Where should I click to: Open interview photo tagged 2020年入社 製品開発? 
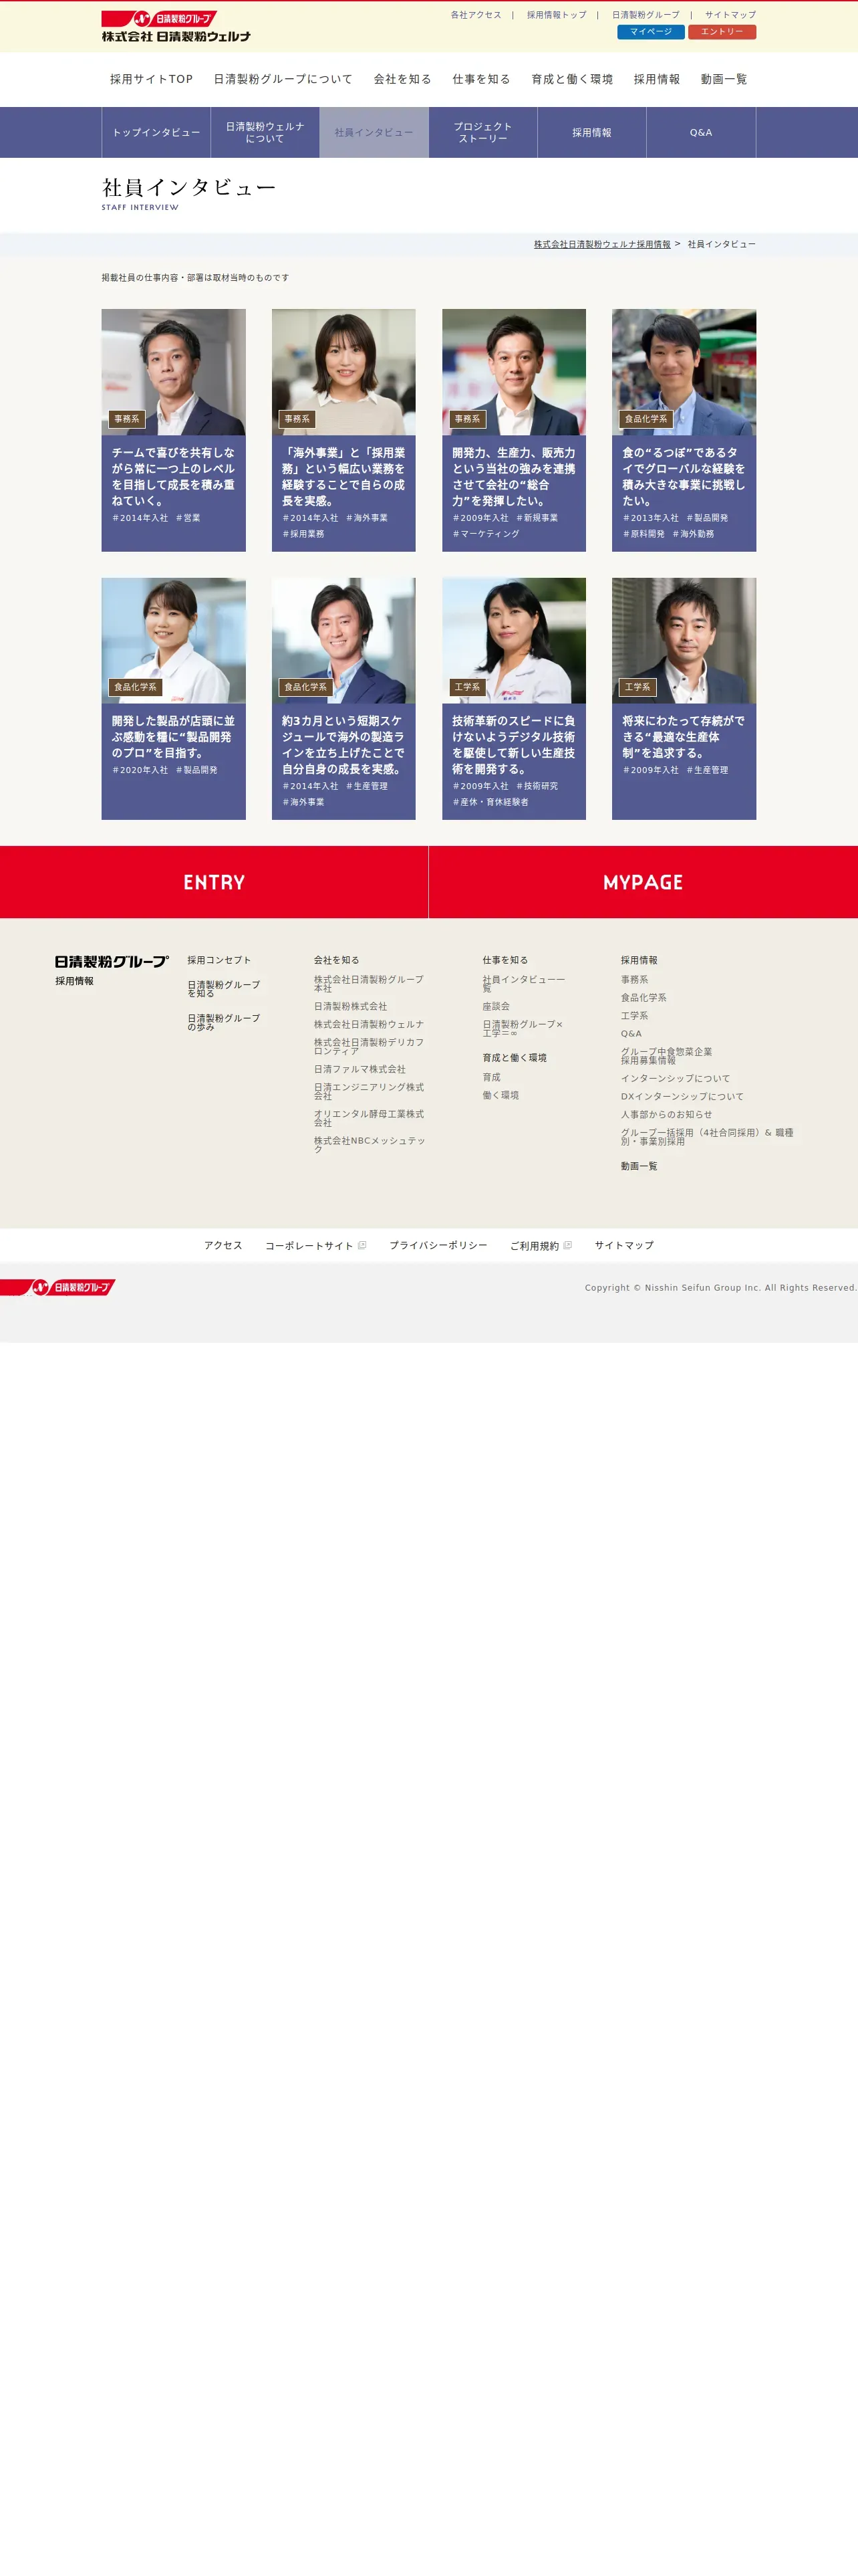coord(173,640)
